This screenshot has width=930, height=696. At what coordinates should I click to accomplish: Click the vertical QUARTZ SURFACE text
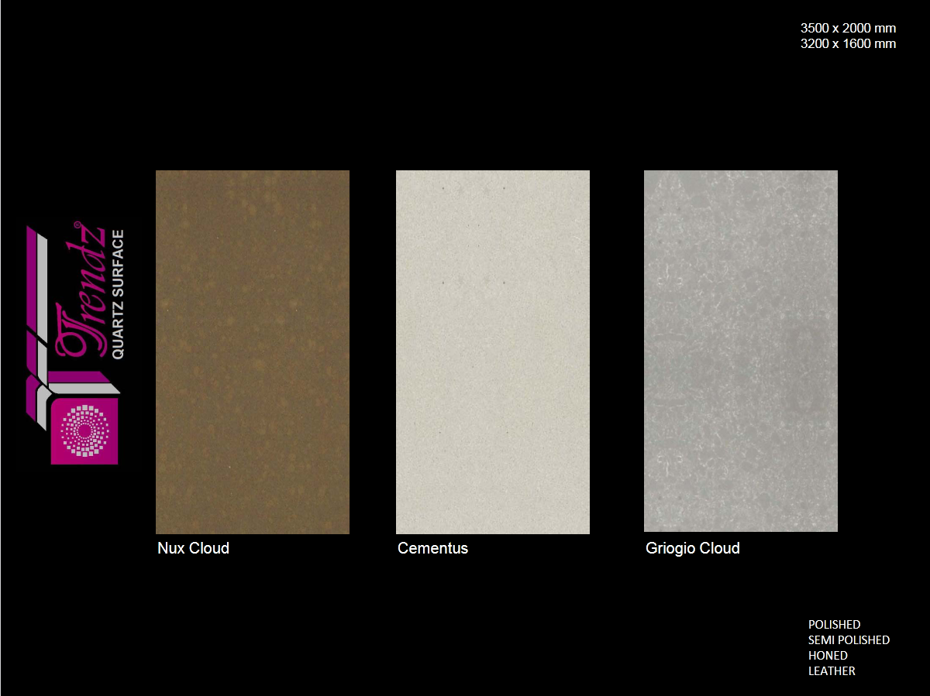point(118,294)
